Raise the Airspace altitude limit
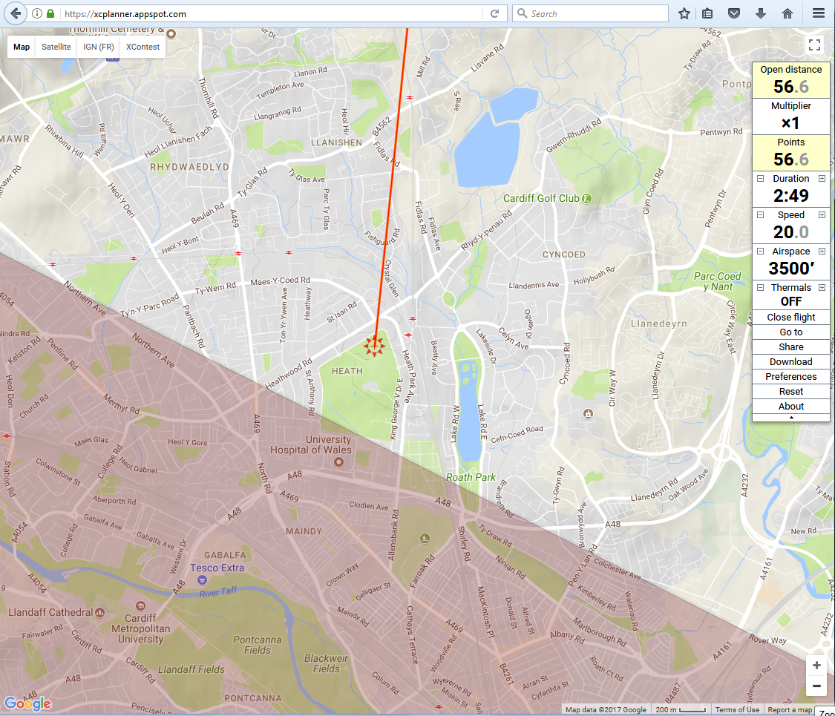This screenshot has width=835, height=716. tap(822, 252)
